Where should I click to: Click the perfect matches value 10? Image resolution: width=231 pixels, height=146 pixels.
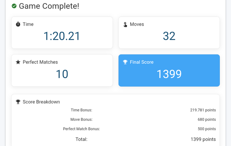coord(62,74)
